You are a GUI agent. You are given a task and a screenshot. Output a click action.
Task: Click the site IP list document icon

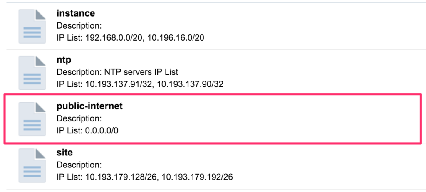point(32,165)
